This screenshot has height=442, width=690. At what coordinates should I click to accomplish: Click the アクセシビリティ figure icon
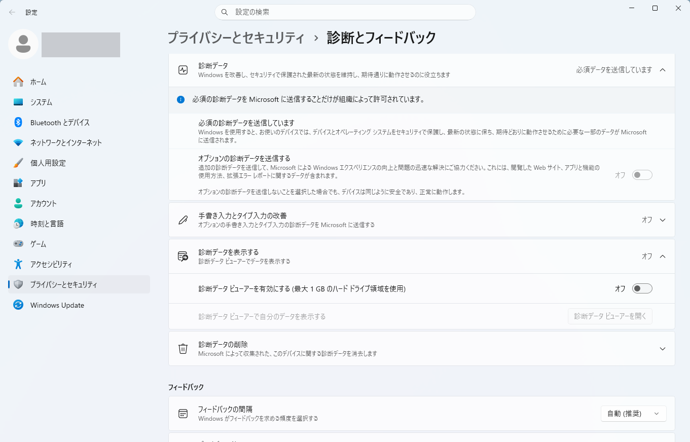(x=18, y=264)
